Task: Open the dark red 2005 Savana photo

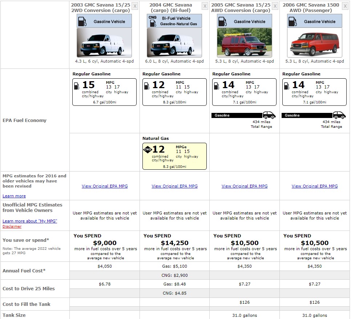Action: [x=245, y=43]
